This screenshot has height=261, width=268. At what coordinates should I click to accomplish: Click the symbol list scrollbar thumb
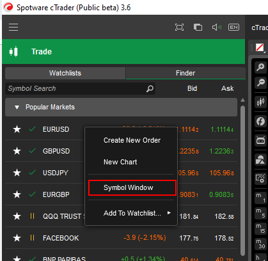pyautogui.click(x=242, y=180)
